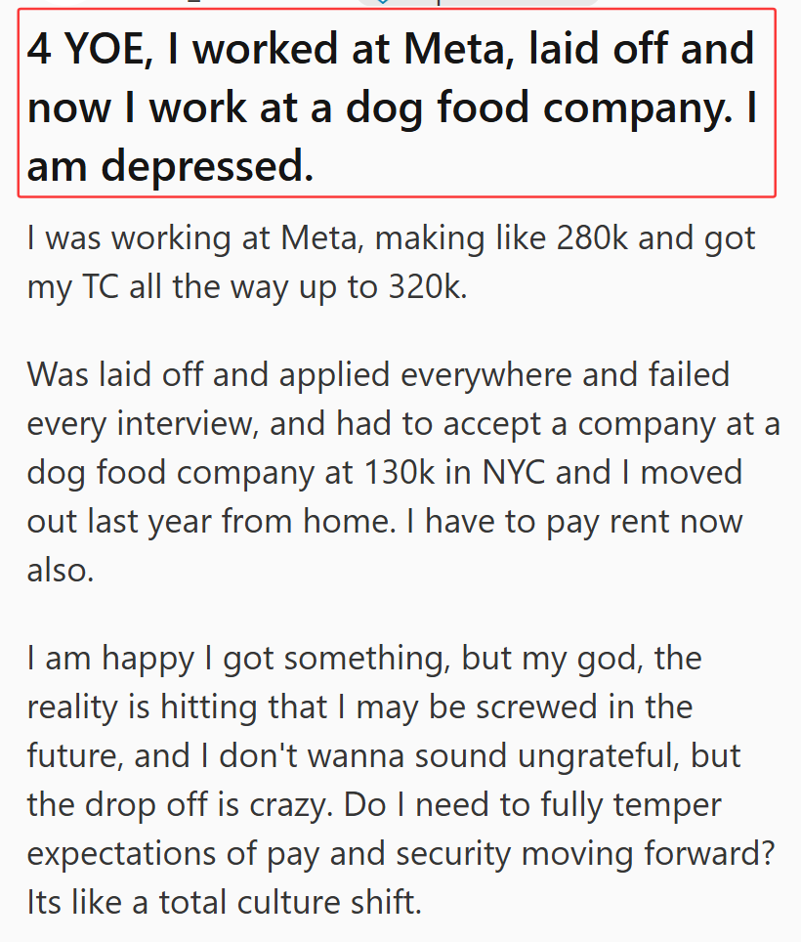The height and width of the screenshot is (942, 801).
Task: Click the word "also." ending second paragraph
Action: 61,570
